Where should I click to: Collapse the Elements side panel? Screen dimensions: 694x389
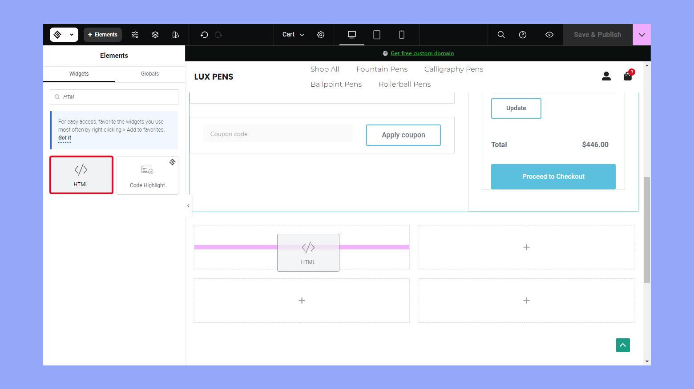(x=188, y=206)
